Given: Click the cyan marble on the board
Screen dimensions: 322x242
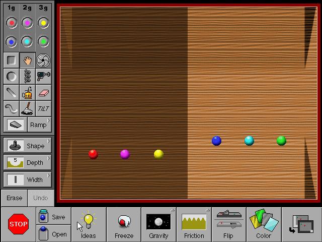Looking at the screenshot, I should pyautogui.click(x=249, y=141).
